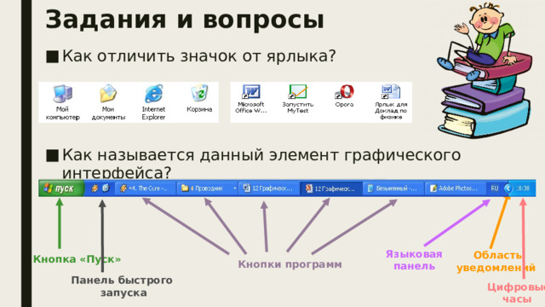Open the Ярлык для Доклад по физике shortcut
This screenshot has width=545, height=307.
click(x=391, y=102)
